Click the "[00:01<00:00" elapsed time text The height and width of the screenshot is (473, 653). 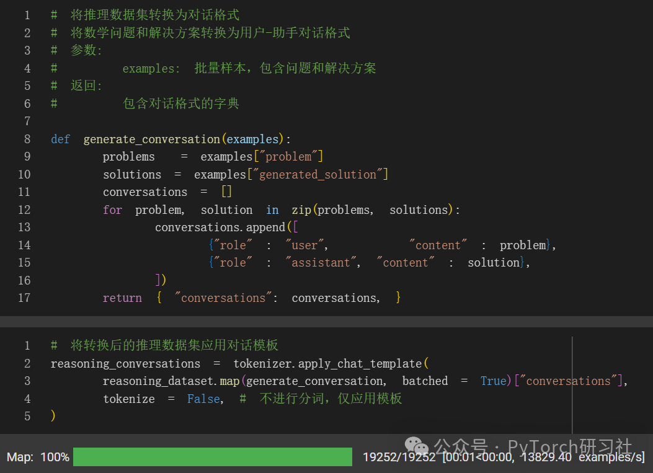pos(478,457)
